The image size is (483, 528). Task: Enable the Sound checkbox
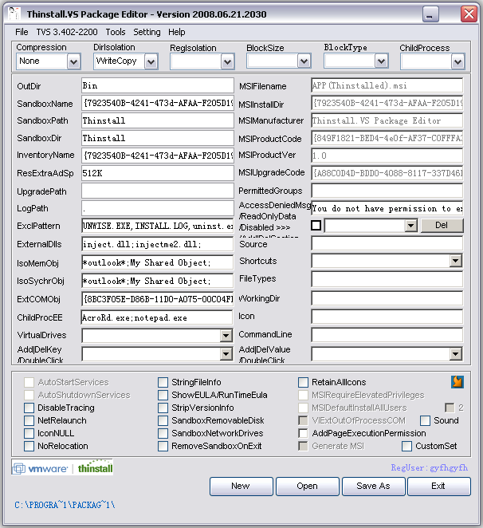point(425,420)
